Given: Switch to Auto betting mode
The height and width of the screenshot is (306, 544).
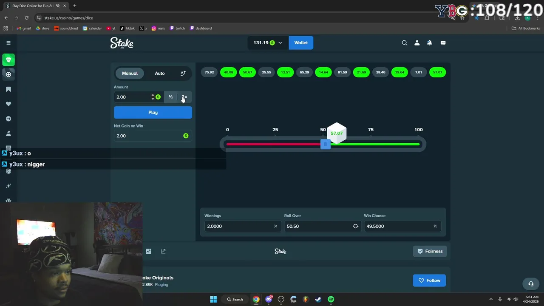Looking at the screenshot, I should [160, 73].
